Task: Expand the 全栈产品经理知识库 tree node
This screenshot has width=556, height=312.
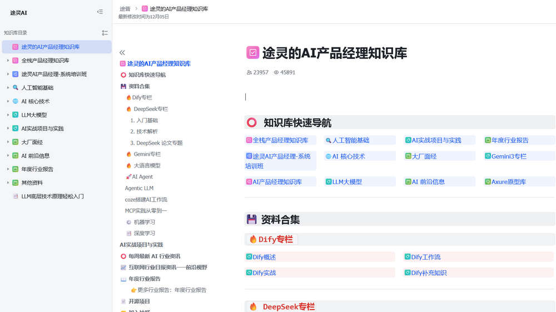Action: click(x=8, y=60)
